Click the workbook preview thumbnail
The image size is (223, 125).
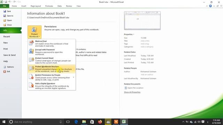pyautogui.click(x=142, y=20)
